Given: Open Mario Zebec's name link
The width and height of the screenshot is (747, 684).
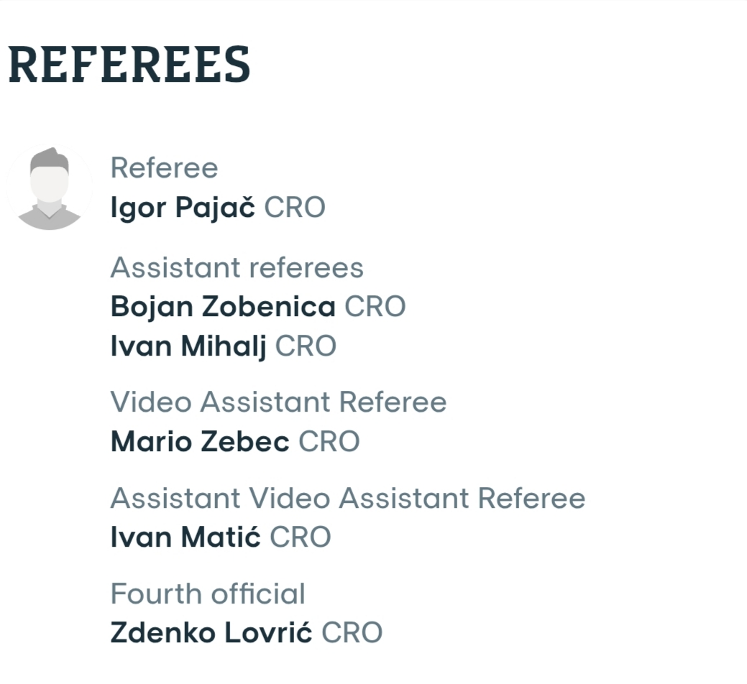Looking at the screenshot, I should click(200, 441).
